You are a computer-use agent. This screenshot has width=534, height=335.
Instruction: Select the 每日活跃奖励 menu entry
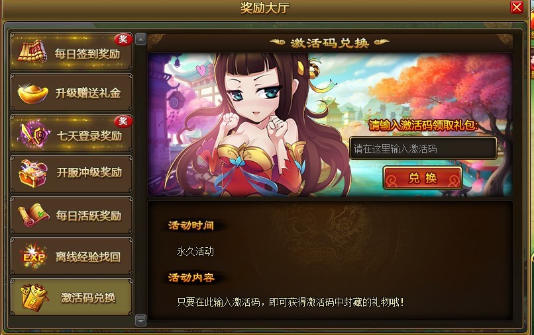[71, 215]
